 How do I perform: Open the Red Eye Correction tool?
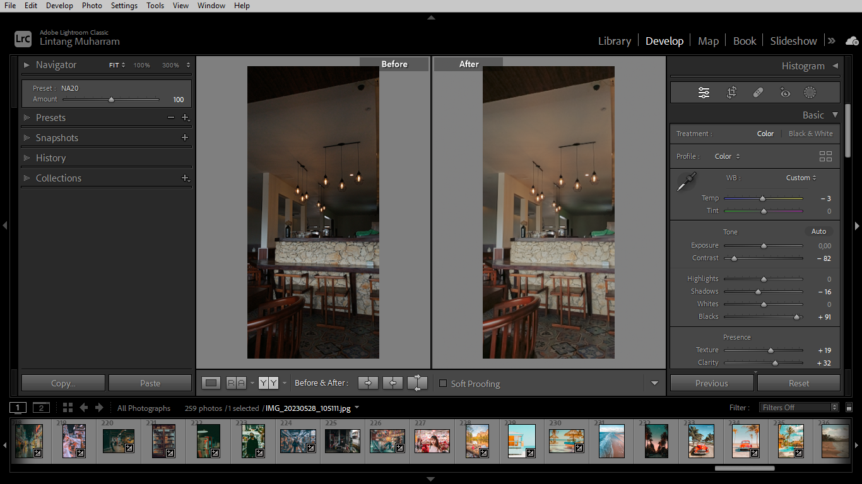[785, 92]
